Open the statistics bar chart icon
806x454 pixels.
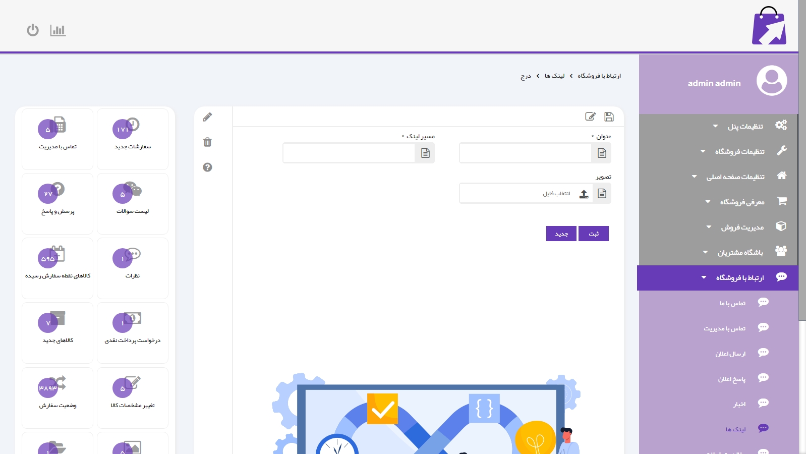click(58, 30)
